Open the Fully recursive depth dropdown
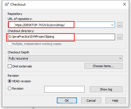The width and height of the screenshot is (131, 109). pos(65,58)
